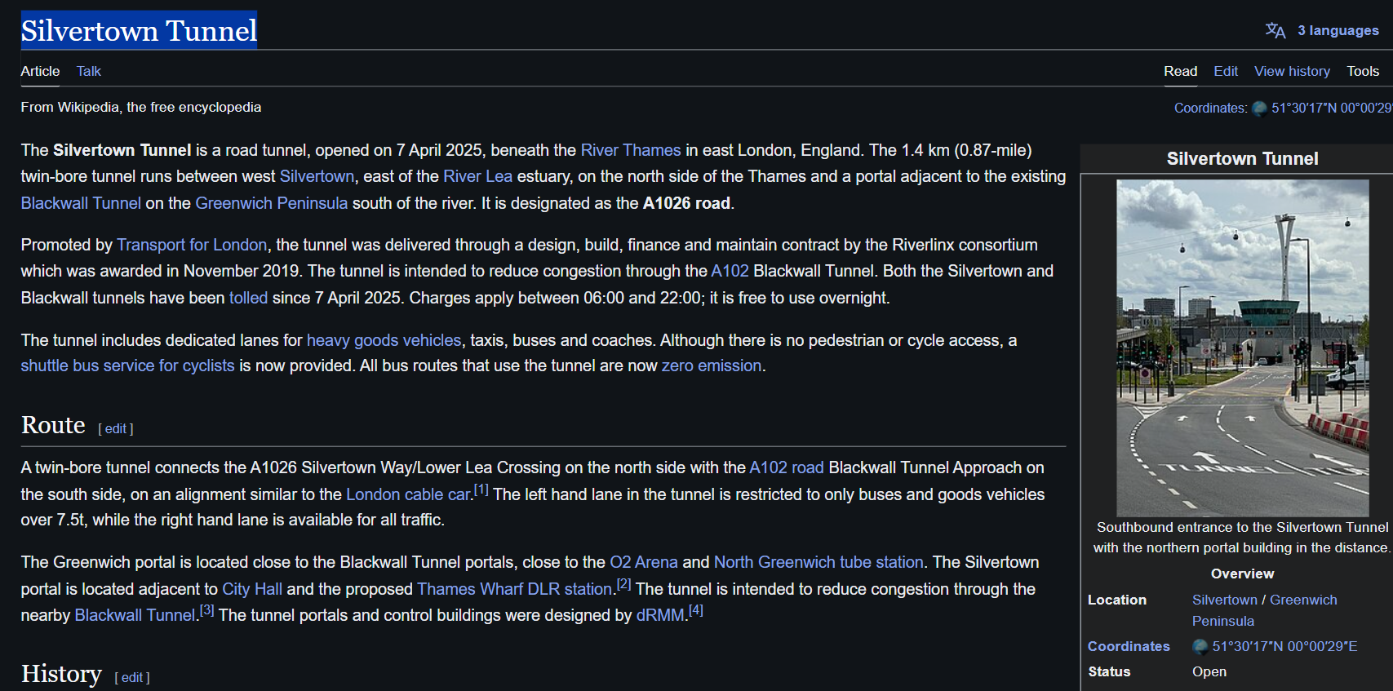Click the Route section heading
1393x691 pixels.
(x=53, y=425)
